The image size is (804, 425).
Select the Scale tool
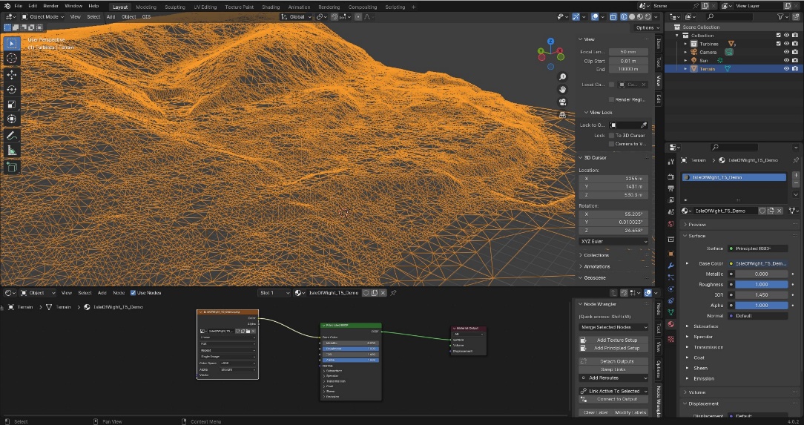[12, 105]
